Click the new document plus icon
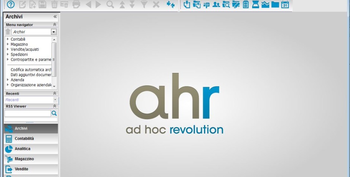The image size is (350, 177). click(33, 5)
